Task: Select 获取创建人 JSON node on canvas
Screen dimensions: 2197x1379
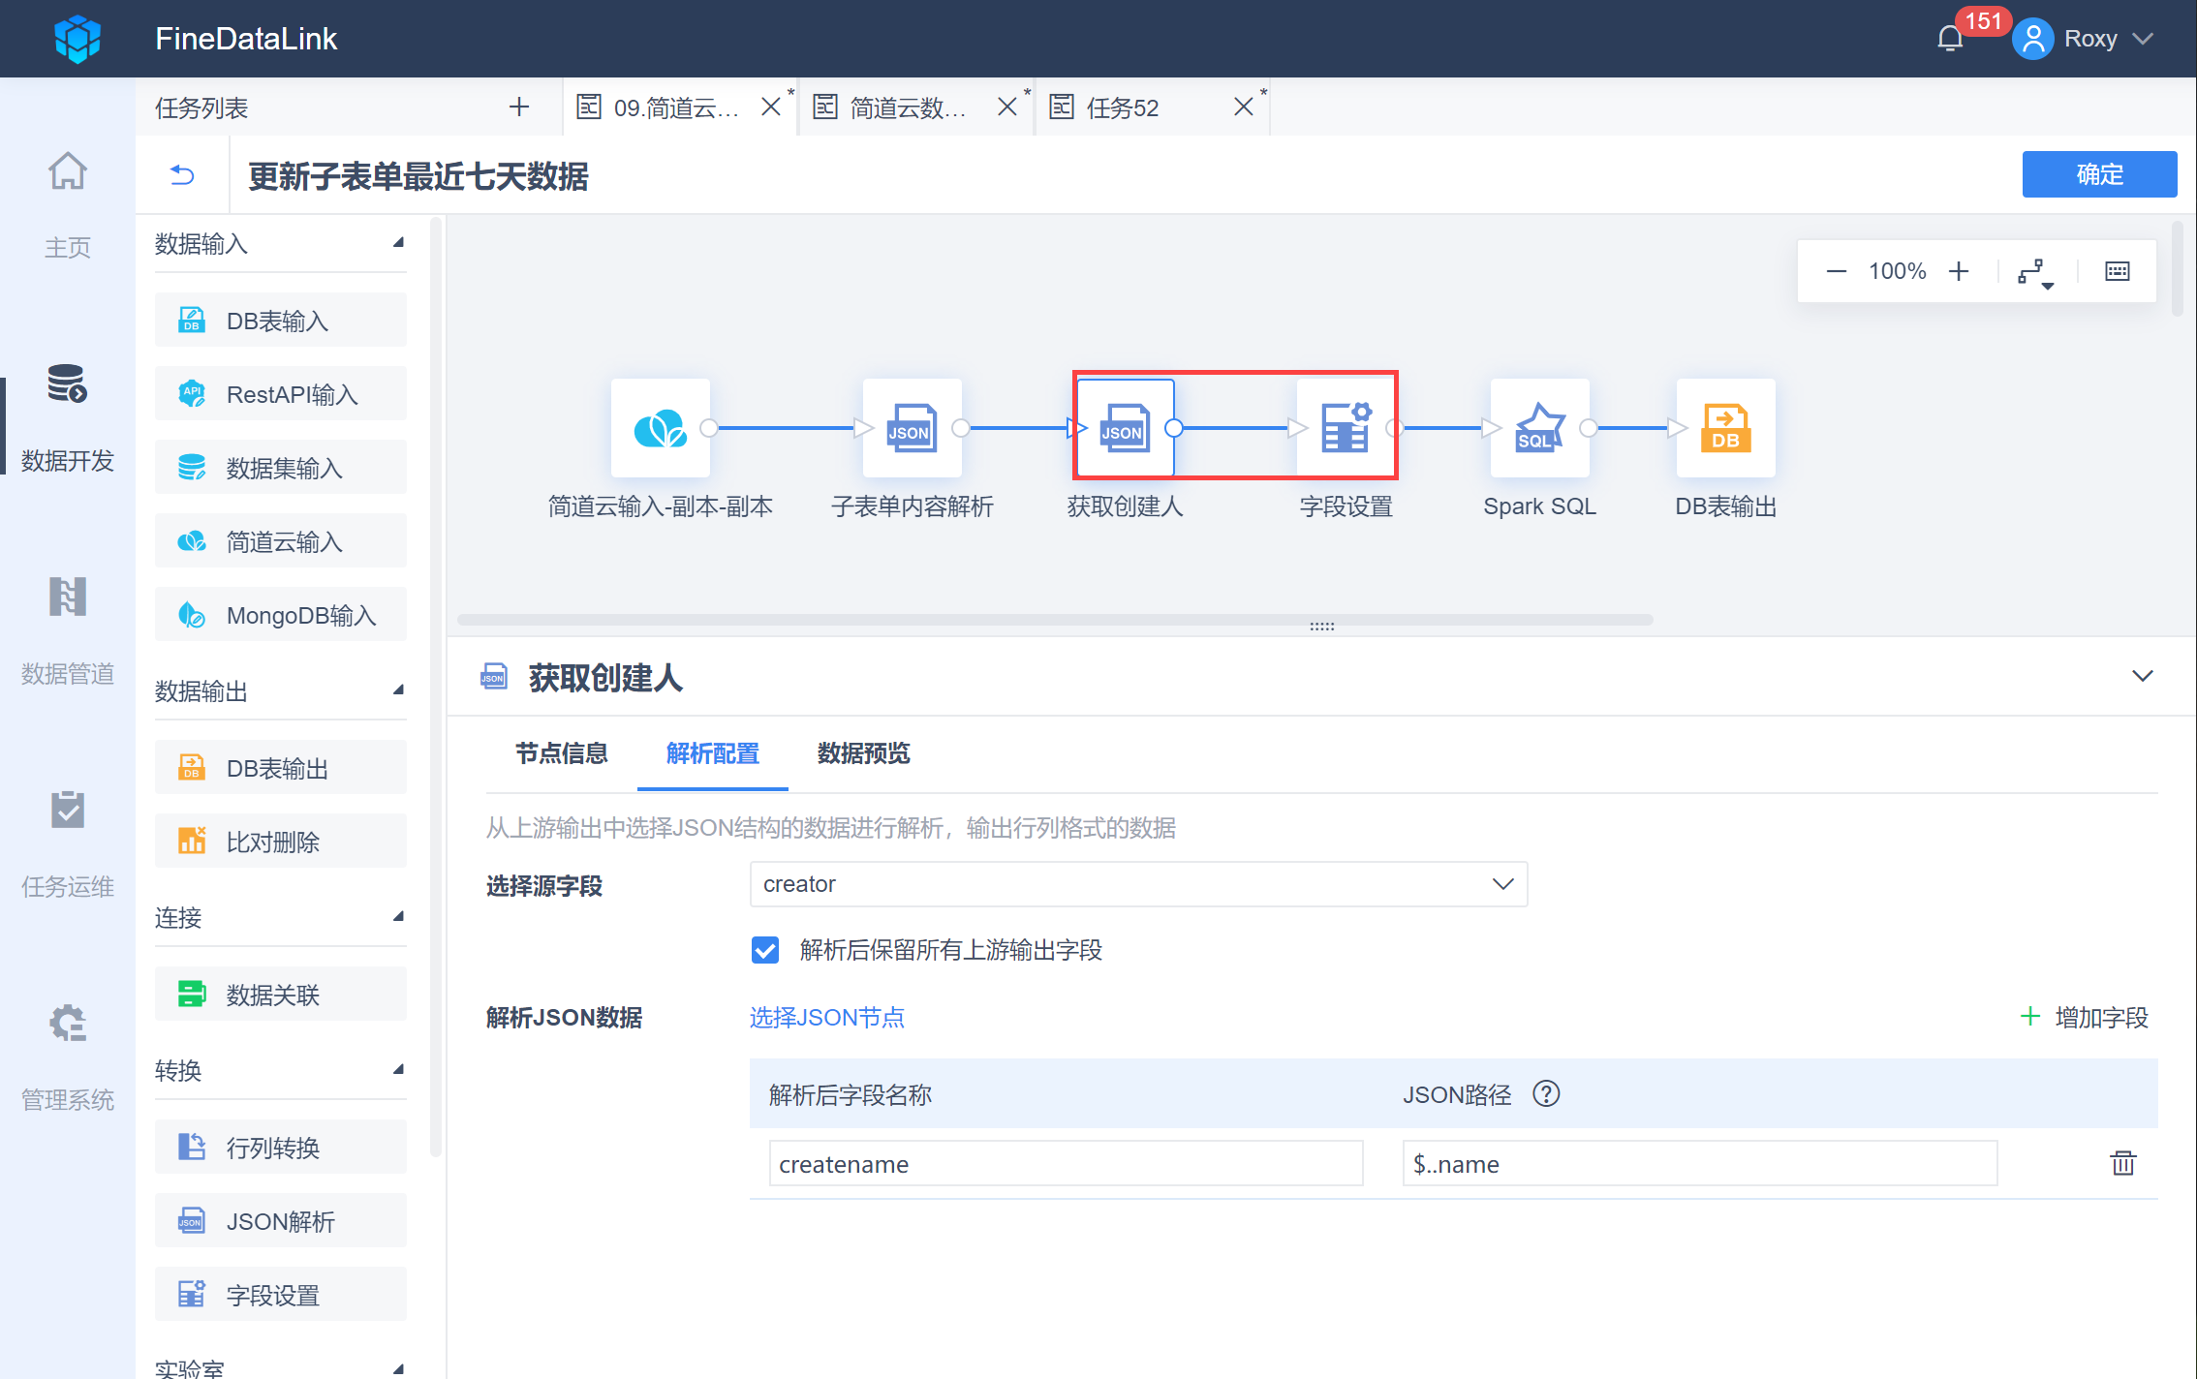Action: (1126, 427)
